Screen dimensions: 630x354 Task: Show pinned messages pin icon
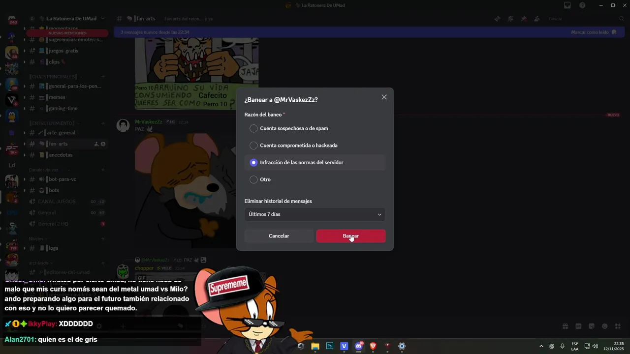(x=524, y=19)
